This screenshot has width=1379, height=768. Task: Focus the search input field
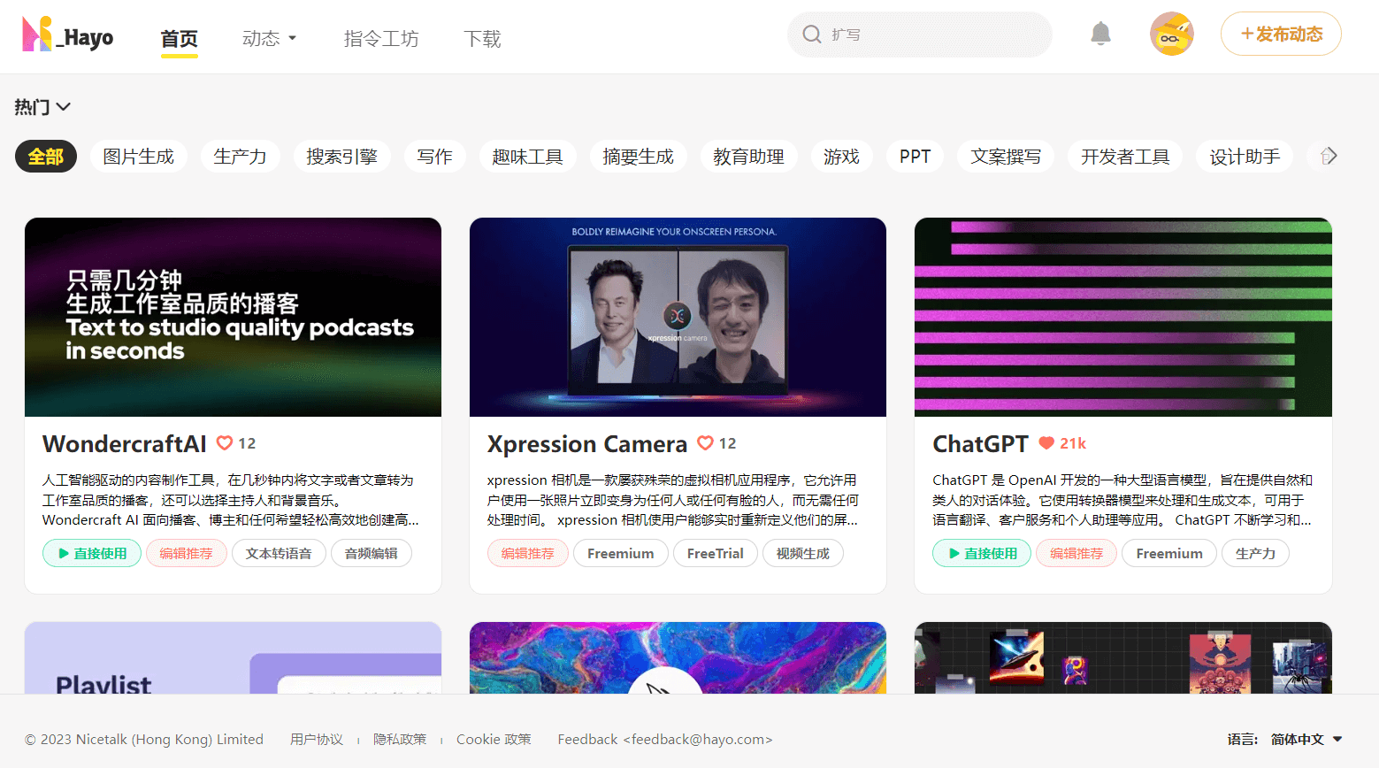coord(920,35)
